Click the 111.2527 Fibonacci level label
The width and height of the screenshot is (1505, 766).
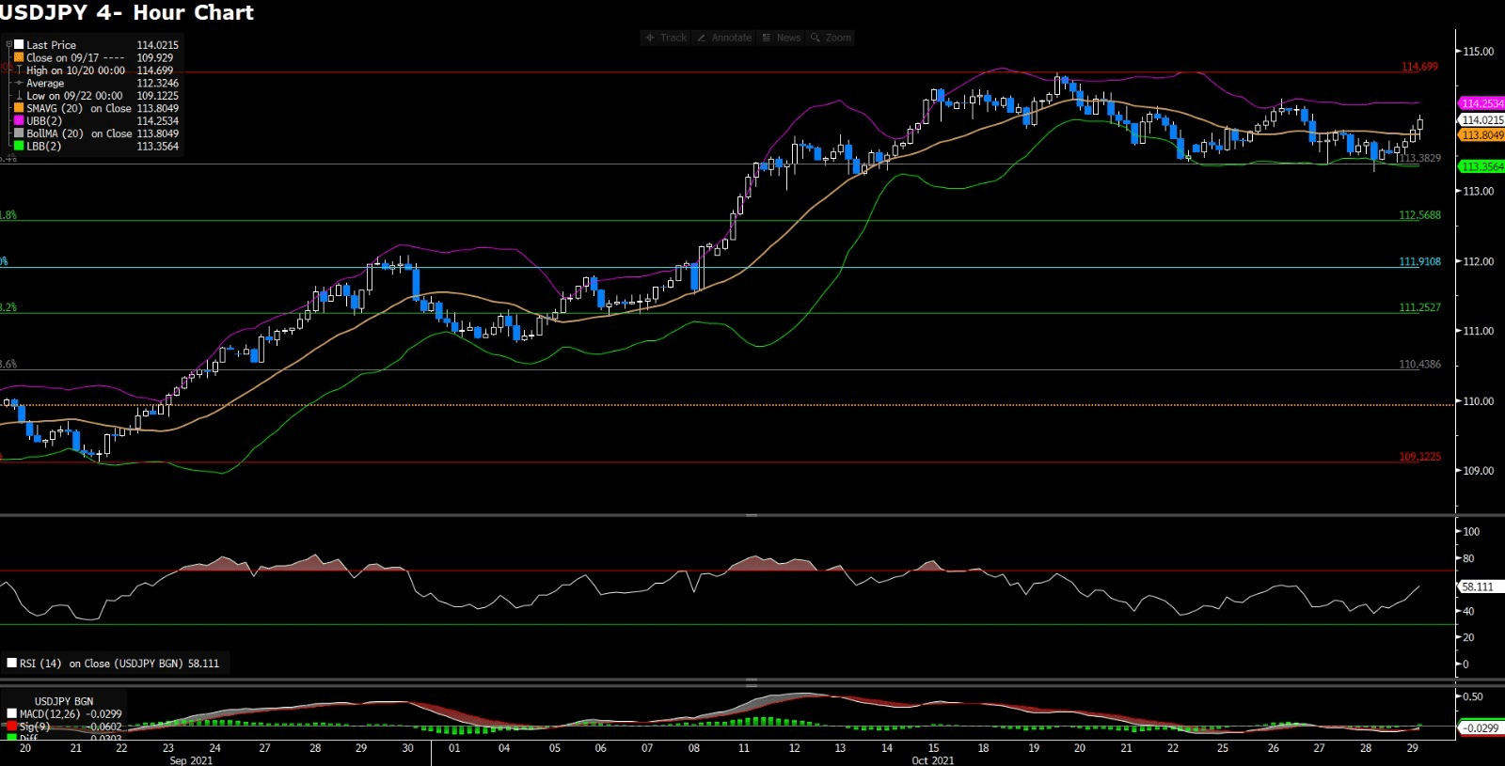point(1419,307)
